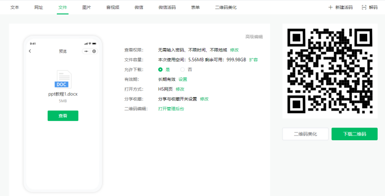
Task: Select 否 to disallow downloading
Action: 182,69
